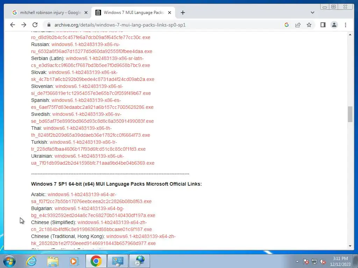Viewport: 358px width, 268px height.
Task: Open the Action Center flag icon
Action: click(x=306, y=261)
